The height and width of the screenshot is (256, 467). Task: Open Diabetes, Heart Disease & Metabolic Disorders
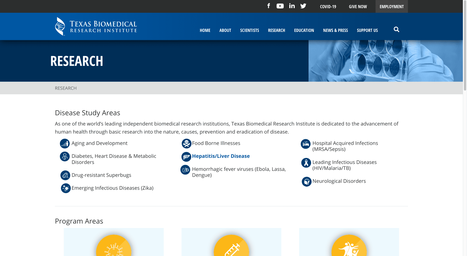[x=114, y=159]
